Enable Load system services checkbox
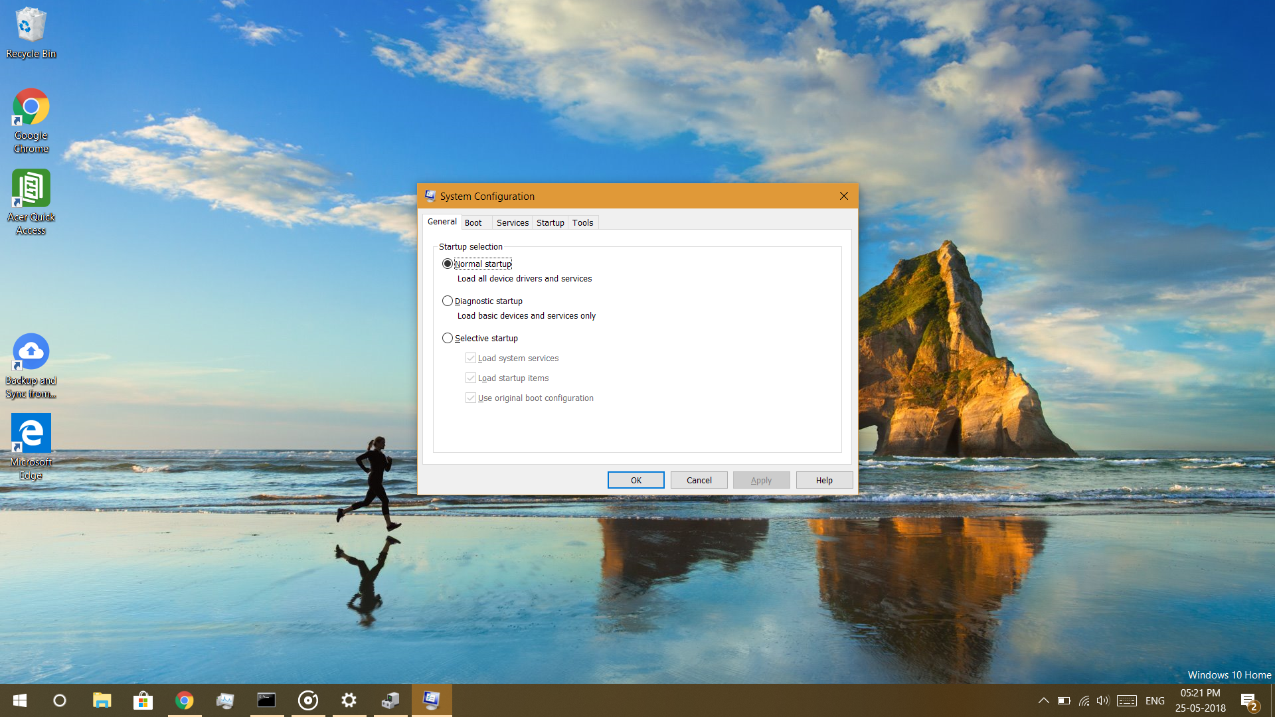The height and width of the screenshot is (717, 1275). [x=471, y=357]
